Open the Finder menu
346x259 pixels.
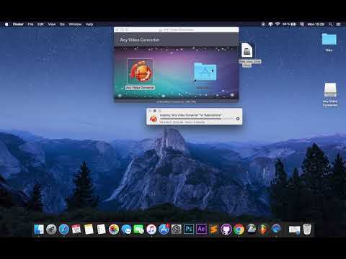(18, 24)
